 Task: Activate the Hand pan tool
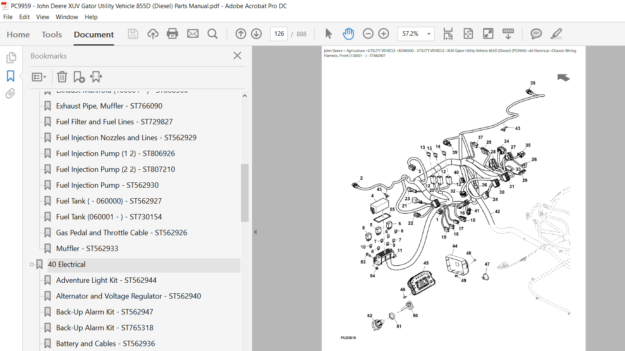348,34
